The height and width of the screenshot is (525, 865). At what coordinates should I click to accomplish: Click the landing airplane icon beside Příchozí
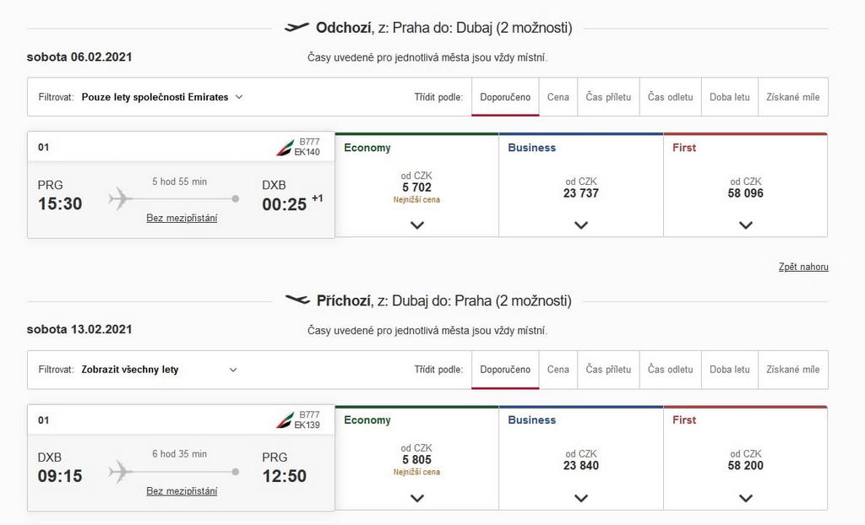coord(297,300)
